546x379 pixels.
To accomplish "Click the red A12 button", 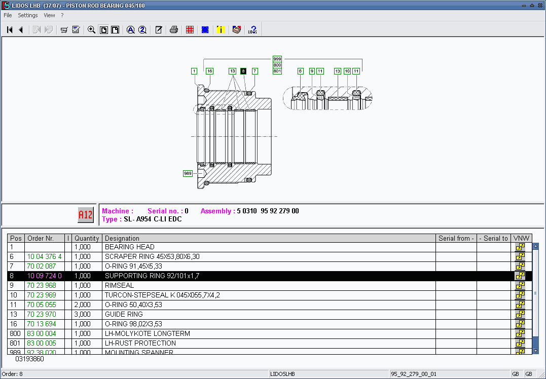I will [x=85, y=215].
